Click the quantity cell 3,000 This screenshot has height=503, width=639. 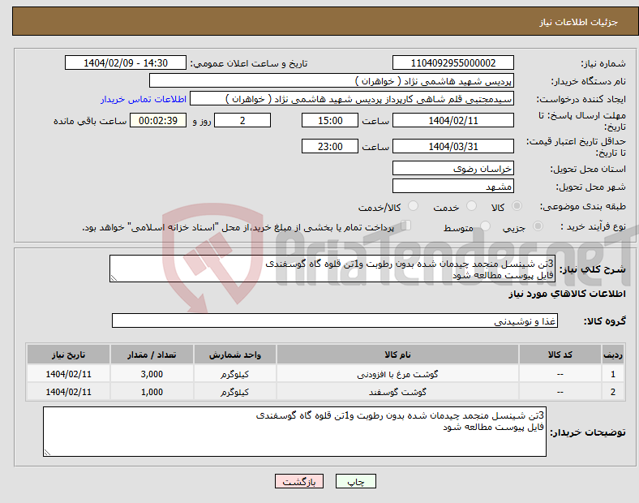click(152, 374)
